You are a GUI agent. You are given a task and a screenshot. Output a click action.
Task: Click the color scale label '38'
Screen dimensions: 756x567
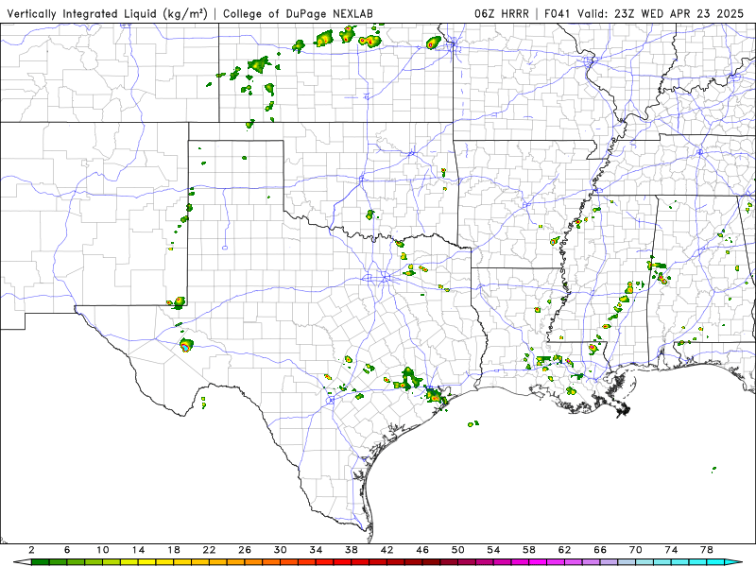tap(352, 550)
